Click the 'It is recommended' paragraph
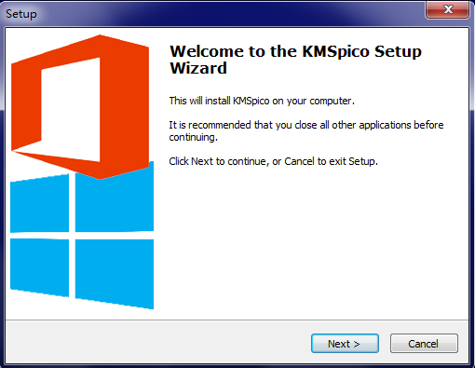 [x=306, y=130]
